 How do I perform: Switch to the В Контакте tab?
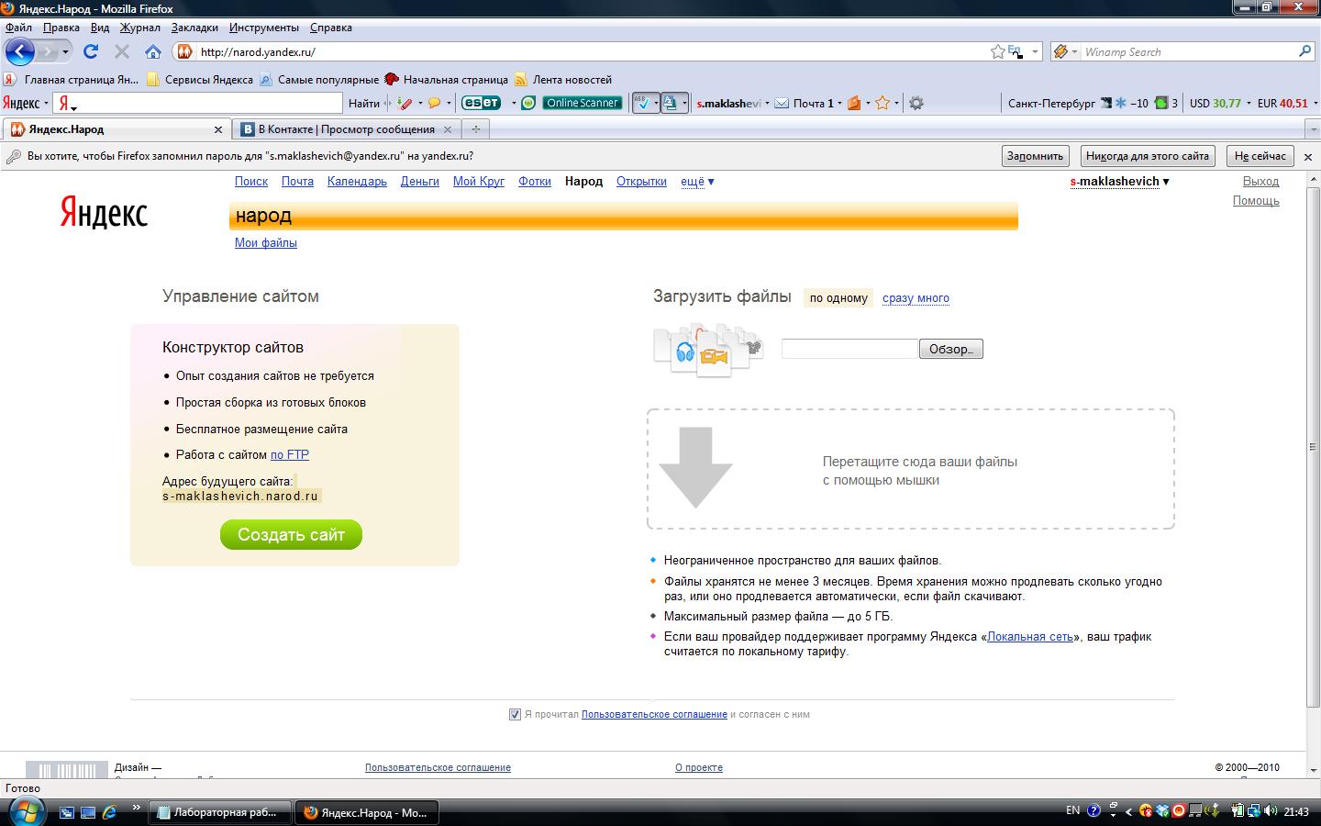point(347,129)
